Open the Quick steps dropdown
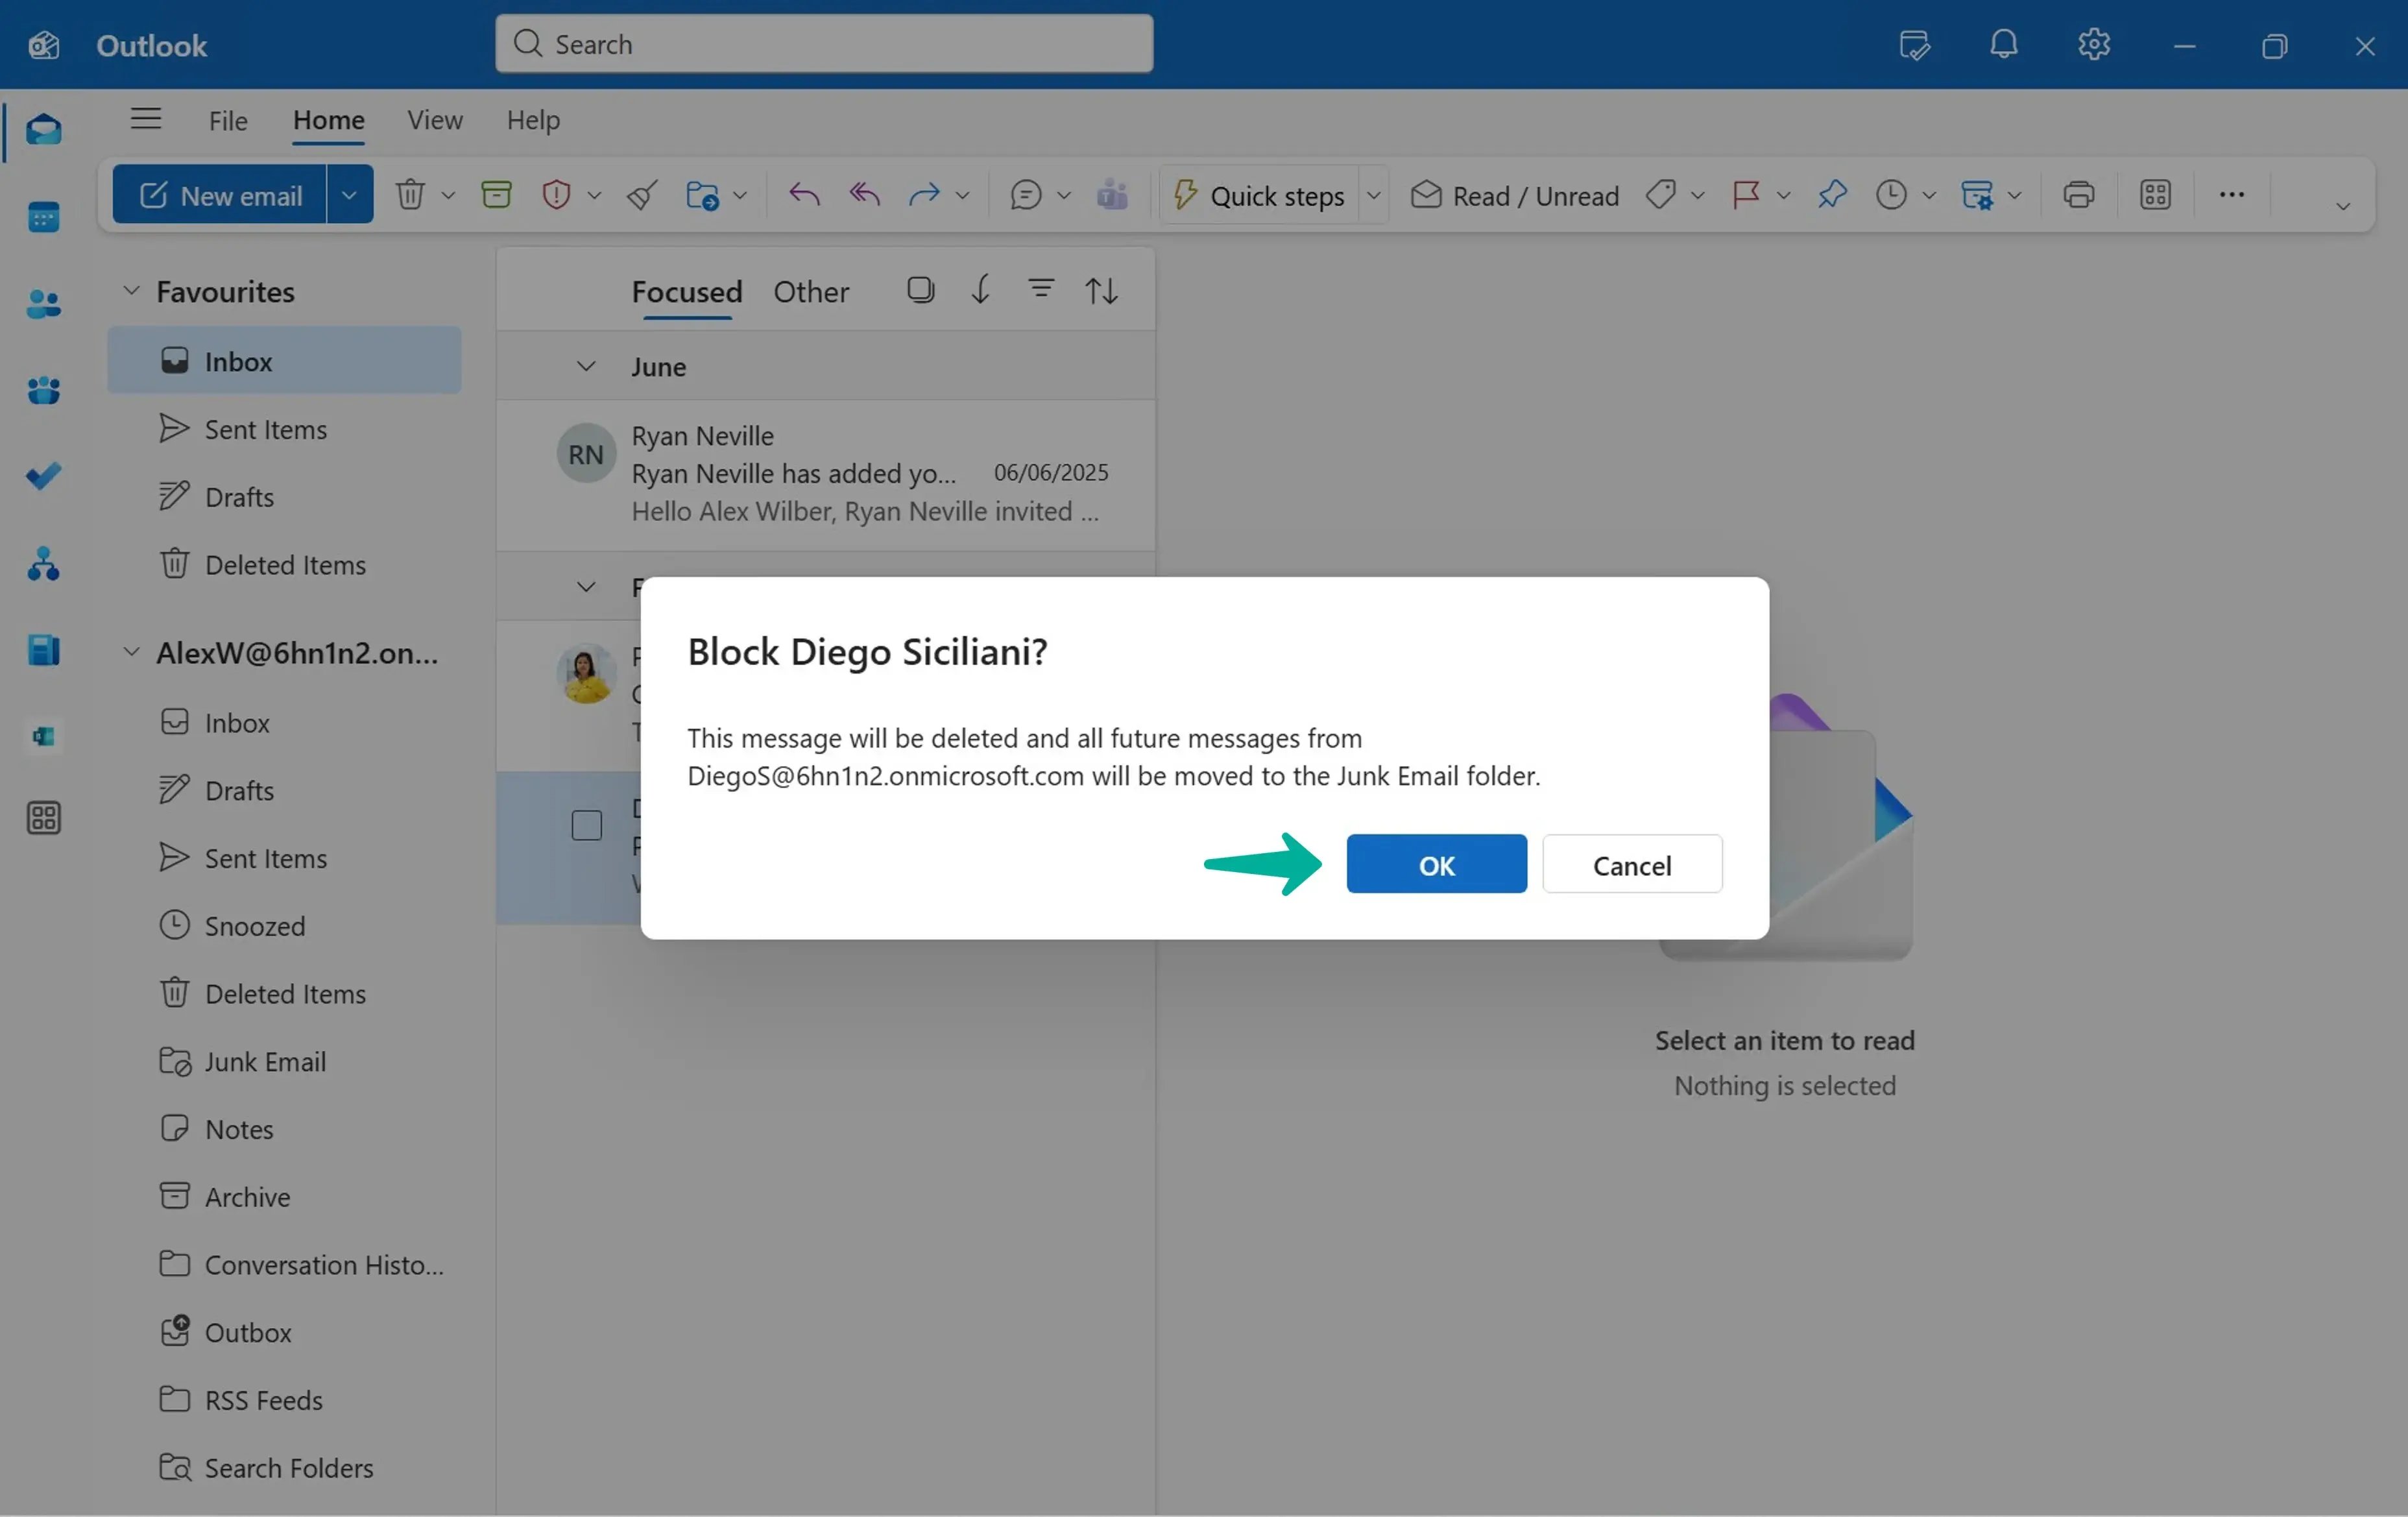The image size is (2408, 1517). point(1374,194)
